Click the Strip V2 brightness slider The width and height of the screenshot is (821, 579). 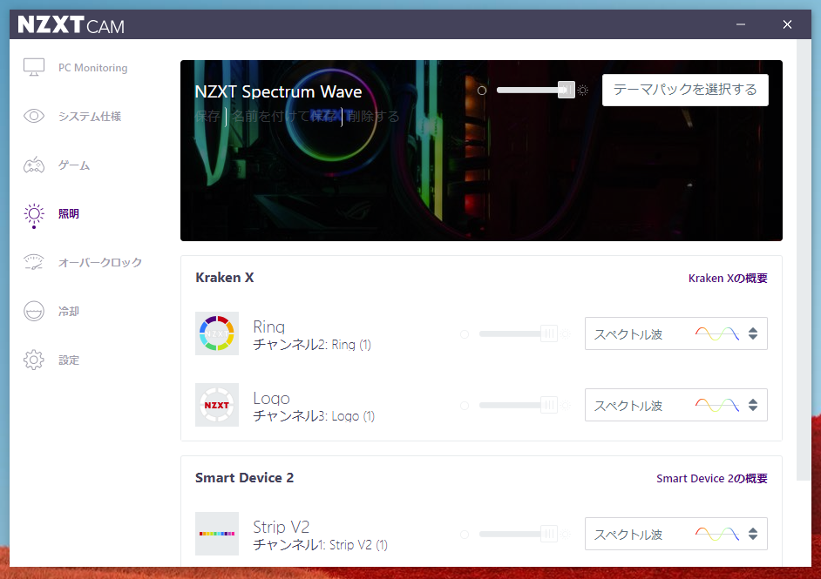[x=518, y=534]
